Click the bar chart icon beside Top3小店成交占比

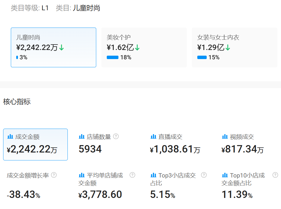tap(153, 175)
